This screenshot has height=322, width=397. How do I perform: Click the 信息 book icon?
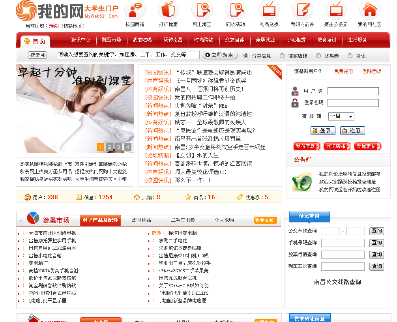79,197
